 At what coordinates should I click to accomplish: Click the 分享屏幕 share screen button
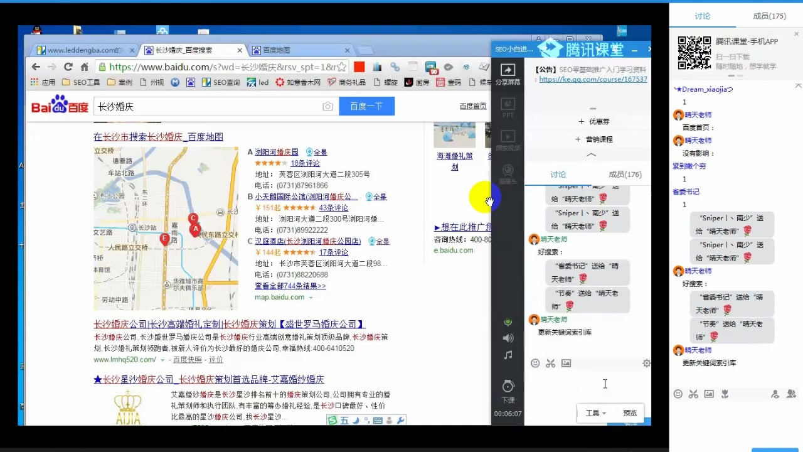(x=508, y=75)
